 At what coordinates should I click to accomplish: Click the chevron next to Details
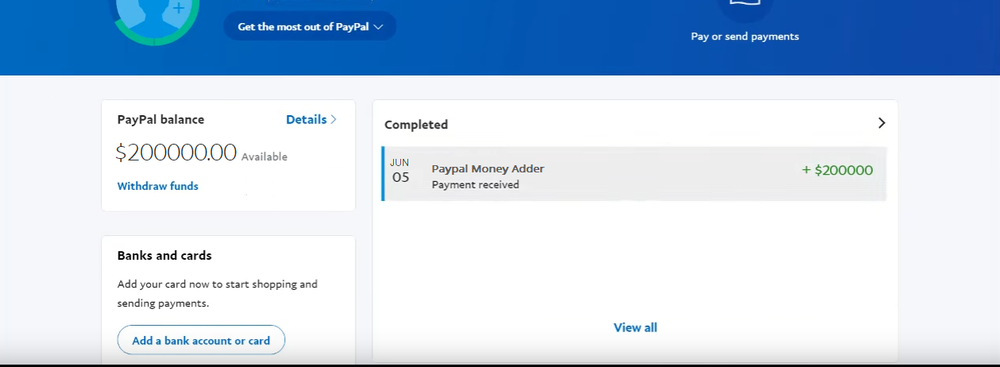pos(334,119)
